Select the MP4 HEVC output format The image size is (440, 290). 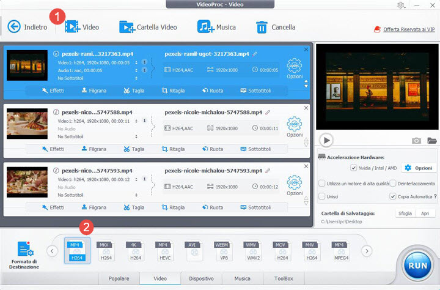[165, 251]
